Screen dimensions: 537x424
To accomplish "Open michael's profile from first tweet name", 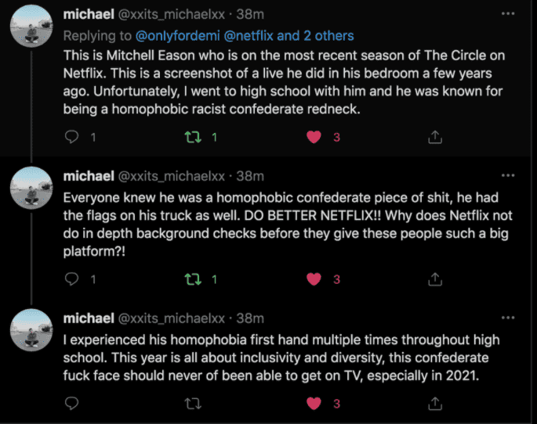I will coord(87,16).
